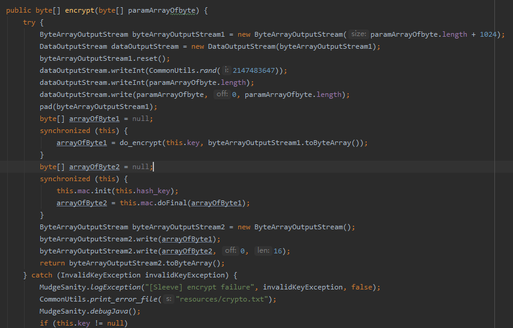Click the 'do_encrypt' method call
Viewport: 513px width, 328px height.
pos(140,143)
